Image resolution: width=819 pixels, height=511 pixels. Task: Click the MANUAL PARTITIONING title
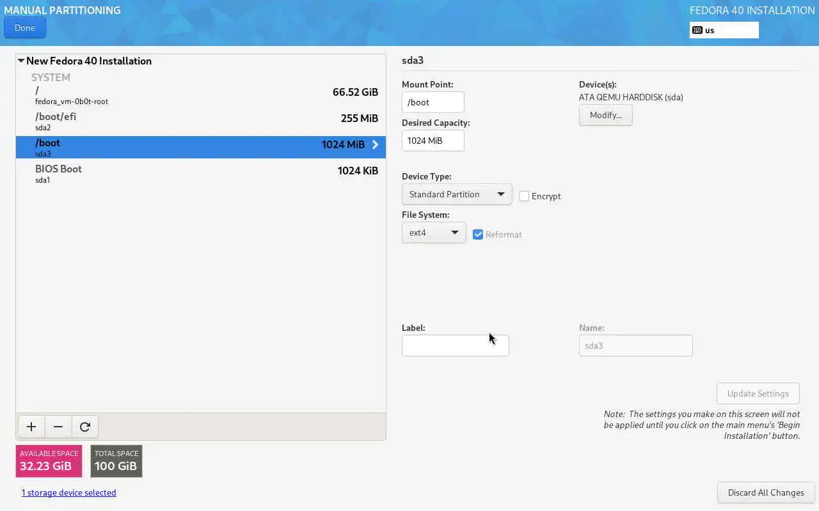coord(62,10)
